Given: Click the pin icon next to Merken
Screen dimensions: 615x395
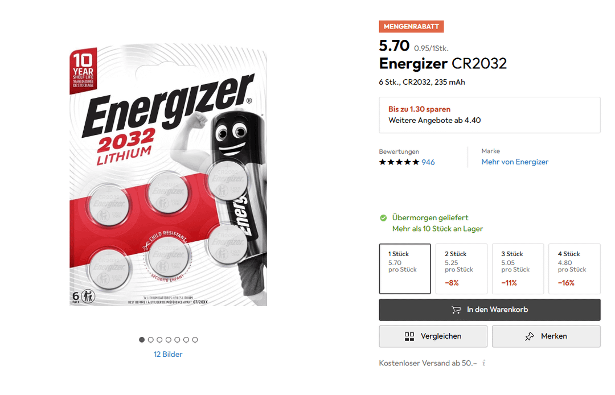Looking at the screenshot, I should (530, 336).
